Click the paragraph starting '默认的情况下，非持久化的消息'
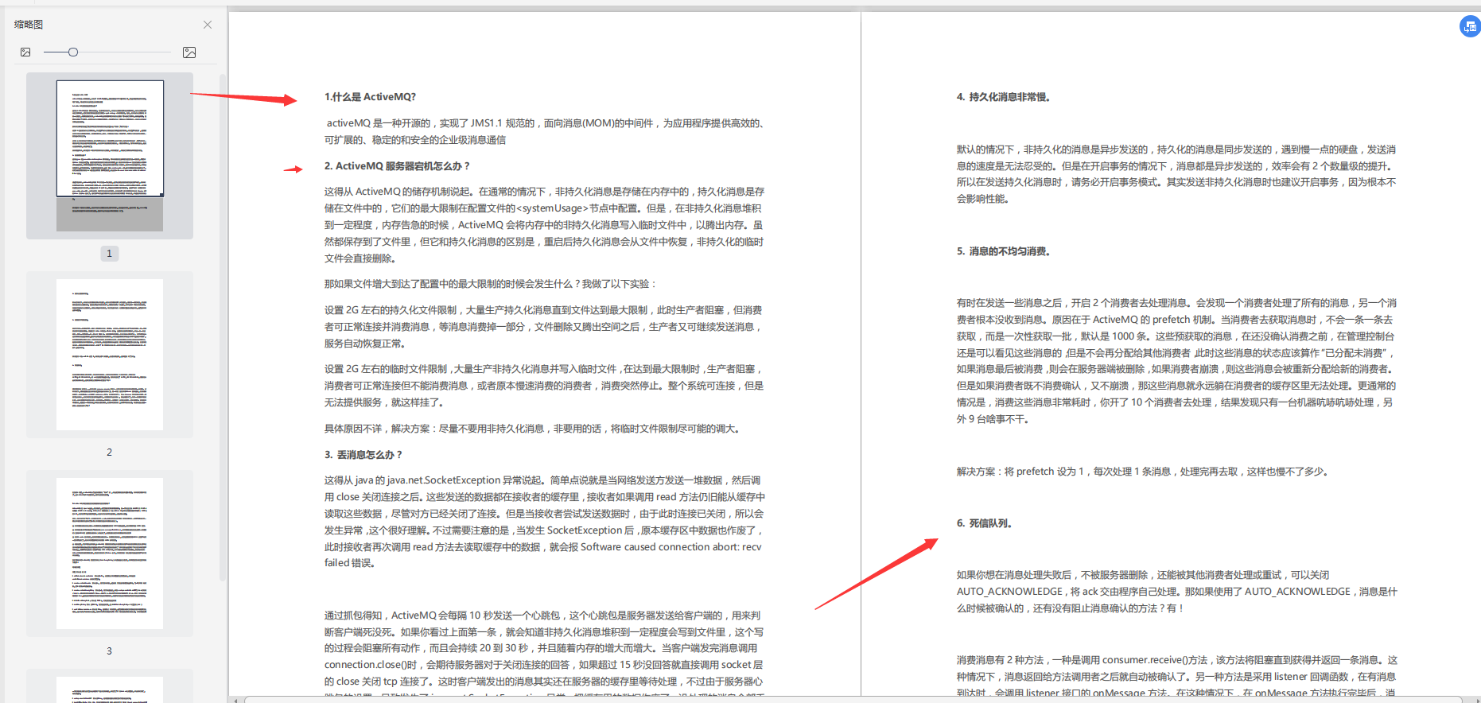The height and width of the screenshot is (703, 1481). point(1176,174)
